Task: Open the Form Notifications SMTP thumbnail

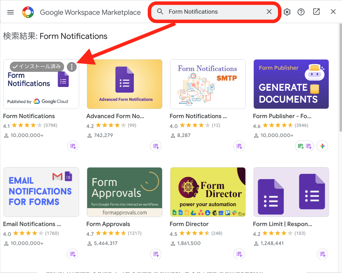Action: (x=208, y=84)
